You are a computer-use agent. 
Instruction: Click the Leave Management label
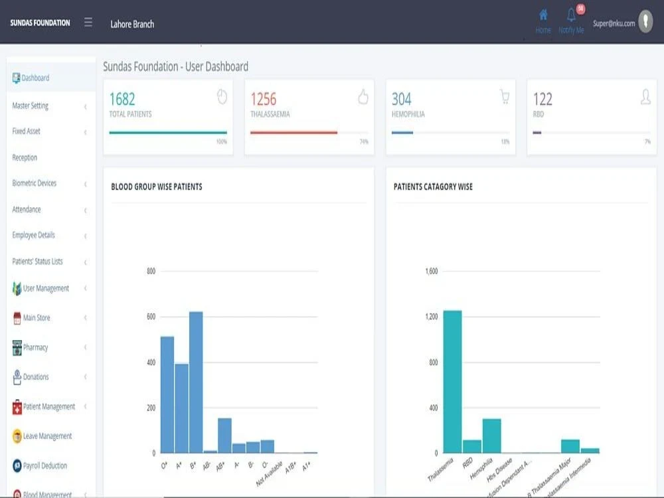pyautogui.click(x=47, y=436)
